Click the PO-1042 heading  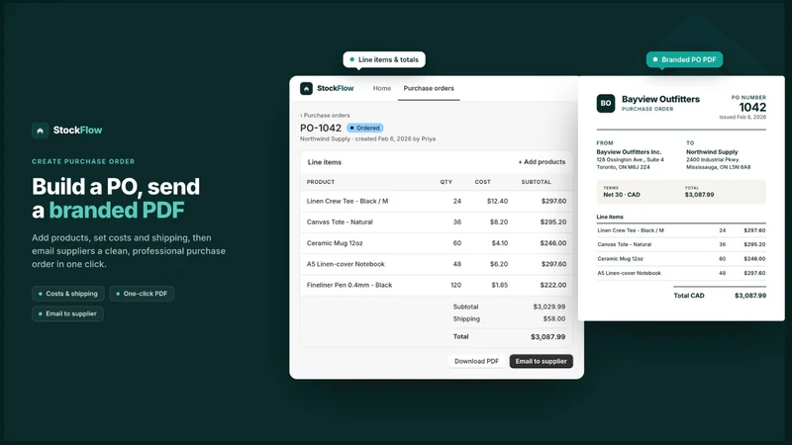pos(321,129)
